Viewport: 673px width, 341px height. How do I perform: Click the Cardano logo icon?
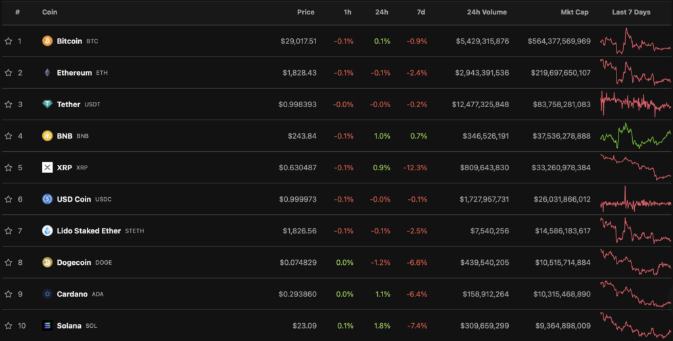(x=47, y=294)
